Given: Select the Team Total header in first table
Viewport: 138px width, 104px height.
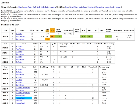Looking at the screenshot, I should (118, 30).
